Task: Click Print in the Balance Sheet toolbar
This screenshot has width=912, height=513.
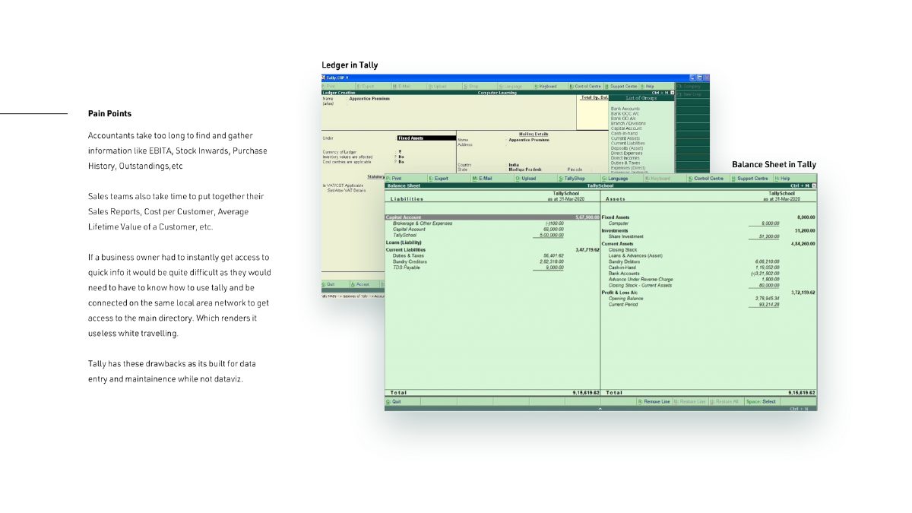Action: point(406,178)
